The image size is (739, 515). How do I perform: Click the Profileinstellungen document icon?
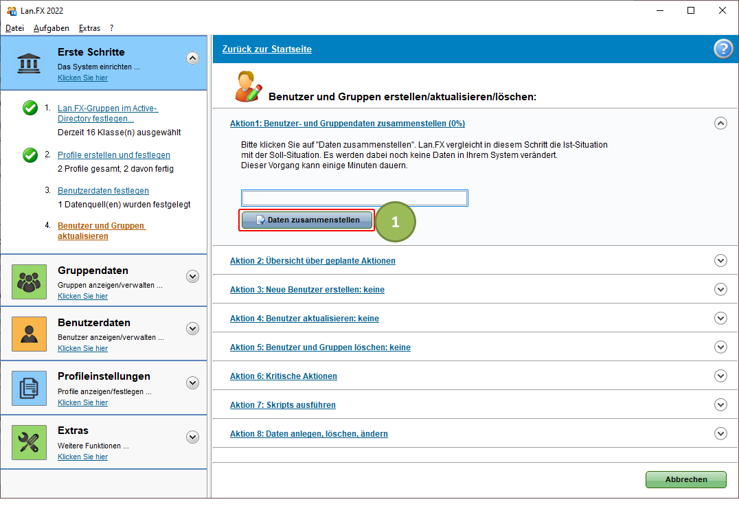[x=30, y=388]
